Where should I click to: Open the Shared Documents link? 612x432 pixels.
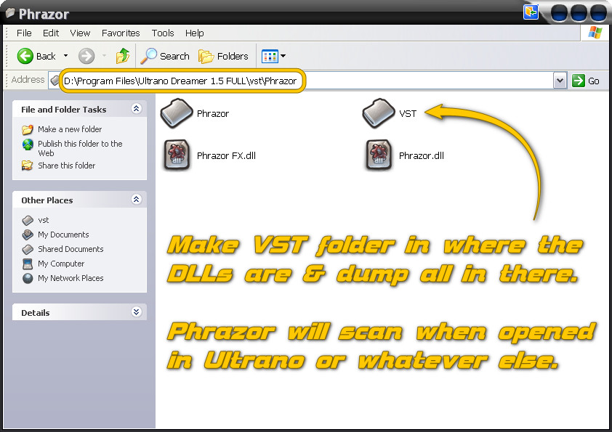pos(71,249)
